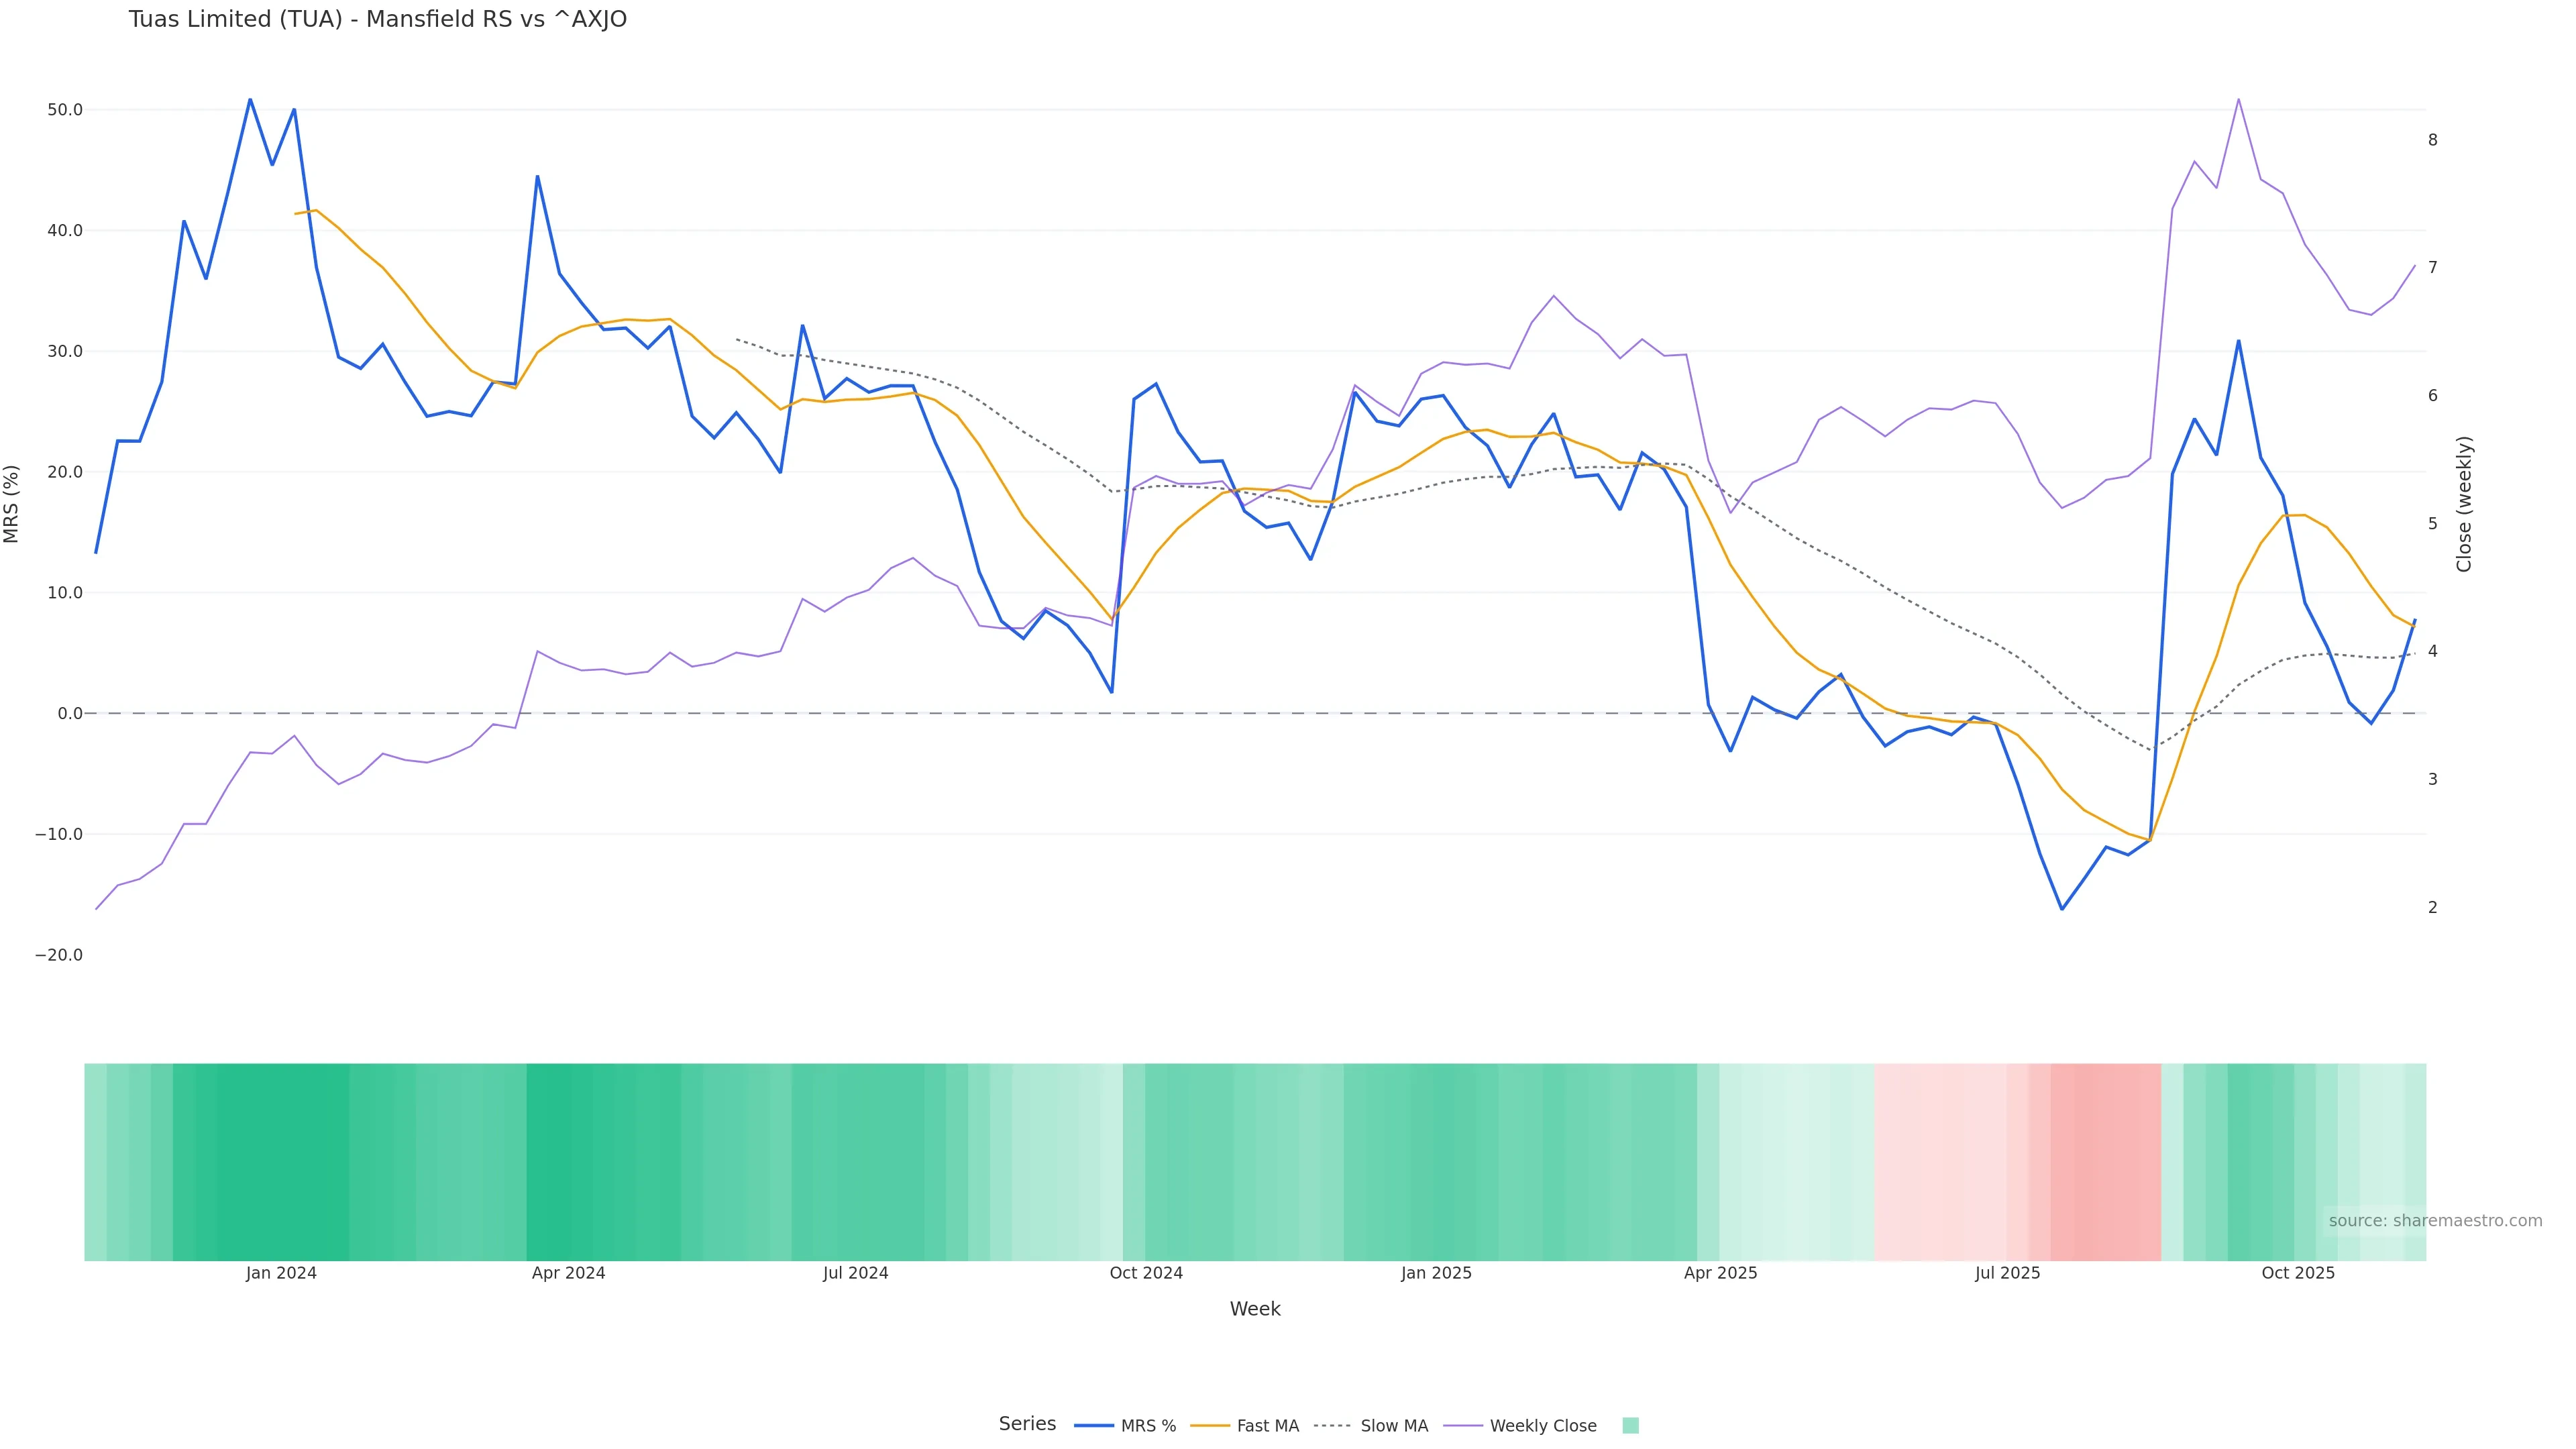This screenshot has width=2576, height=1449.
Task: Select the Jan 2024 x-axis label
Action: 281,1273
